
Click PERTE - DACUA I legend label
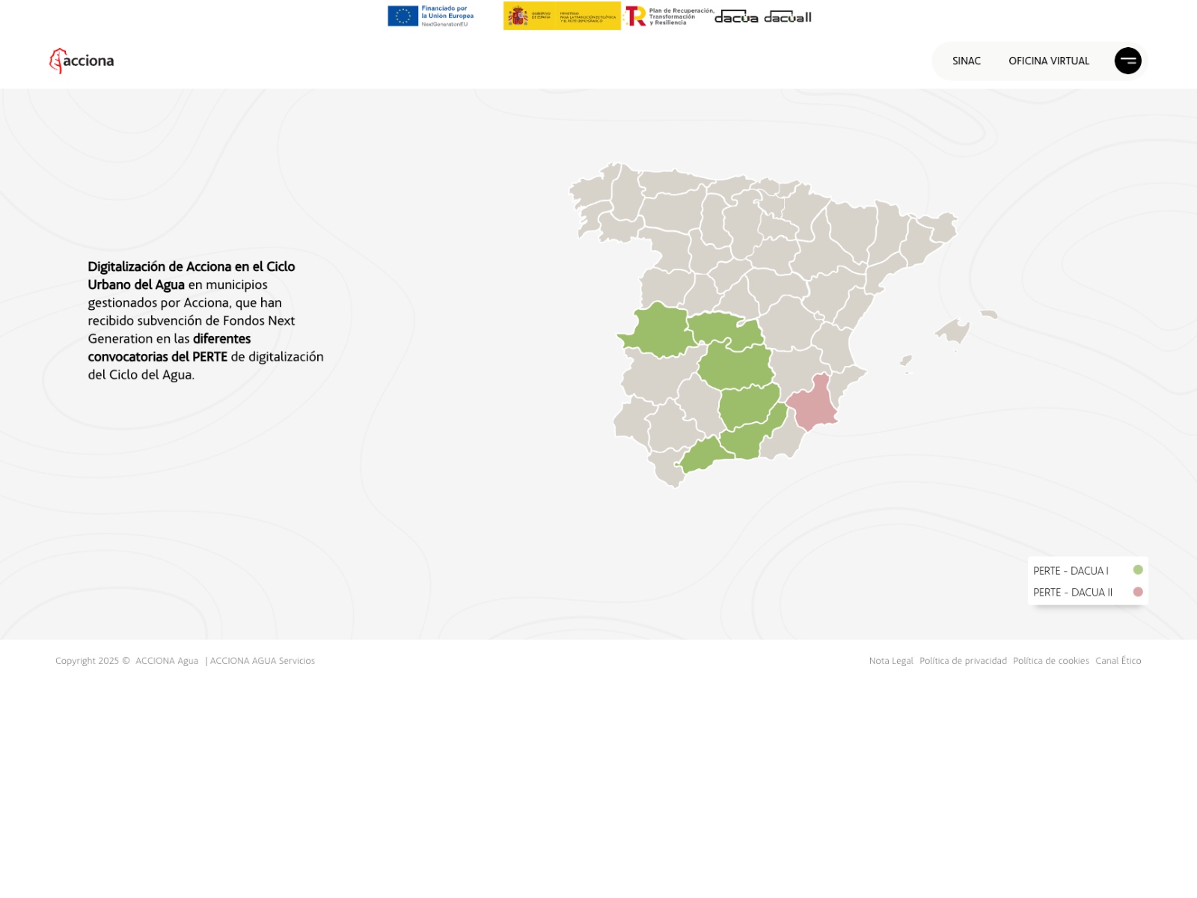click(x=1071, y=570)
